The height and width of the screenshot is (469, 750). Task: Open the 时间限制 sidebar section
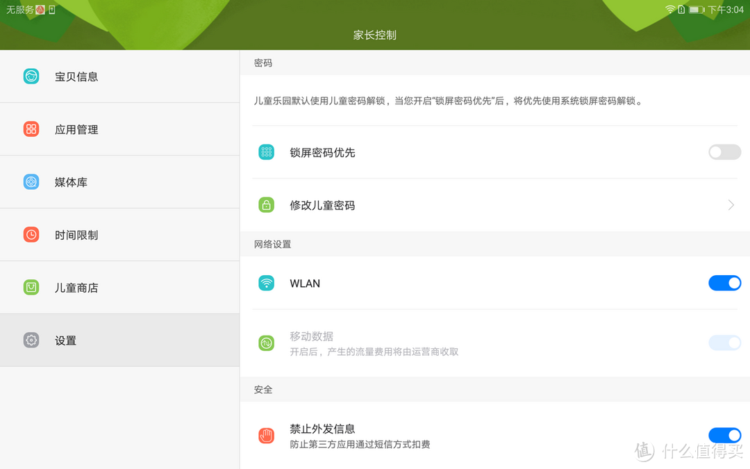[119, 235]
